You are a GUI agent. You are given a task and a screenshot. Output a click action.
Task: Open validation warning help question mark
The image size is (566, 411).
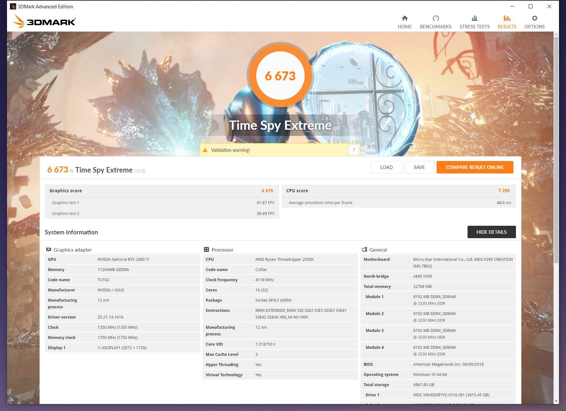click(354, 150)
